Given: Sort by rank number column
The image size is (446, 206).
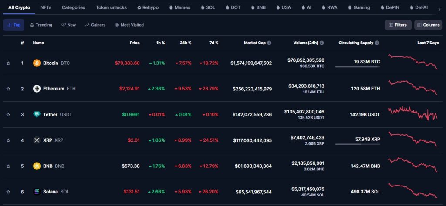Looking at the screenshot, I should [22, 43].
